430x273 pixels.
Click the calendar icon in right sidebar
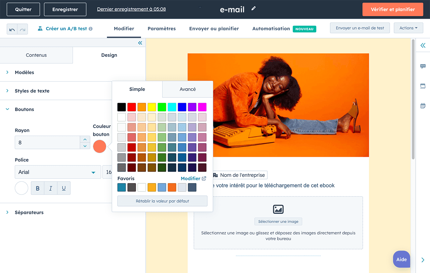click(x=423, y=105)
